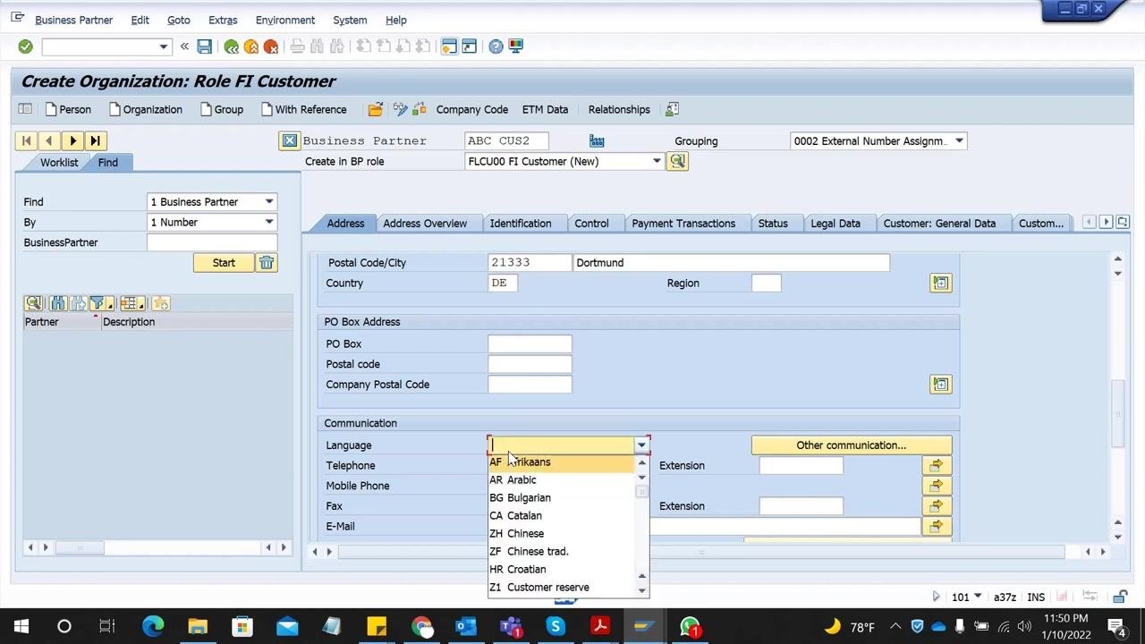Image resolution: width=1145 pixels, height=644 pixels.
Task: Open SAP Help question mark icon
Action: pyautogui.click(x=496, y=47)
